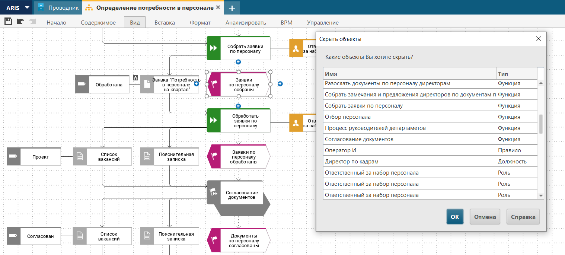
Task: Select 'Процесс руководителей департаментов' row
Action: pos(430,128)
